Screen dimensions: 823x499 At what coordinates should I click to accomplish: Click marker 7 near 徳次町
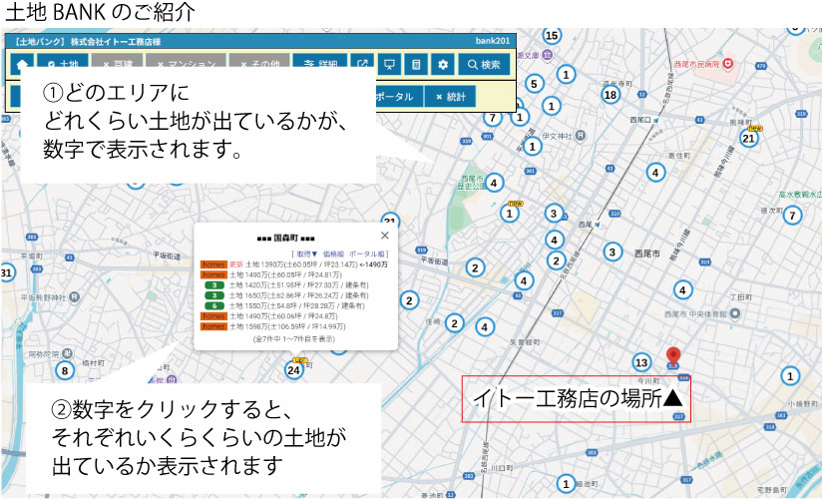792,215
